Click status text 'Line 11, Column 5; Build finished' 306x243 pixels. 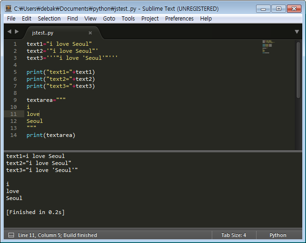57,235
